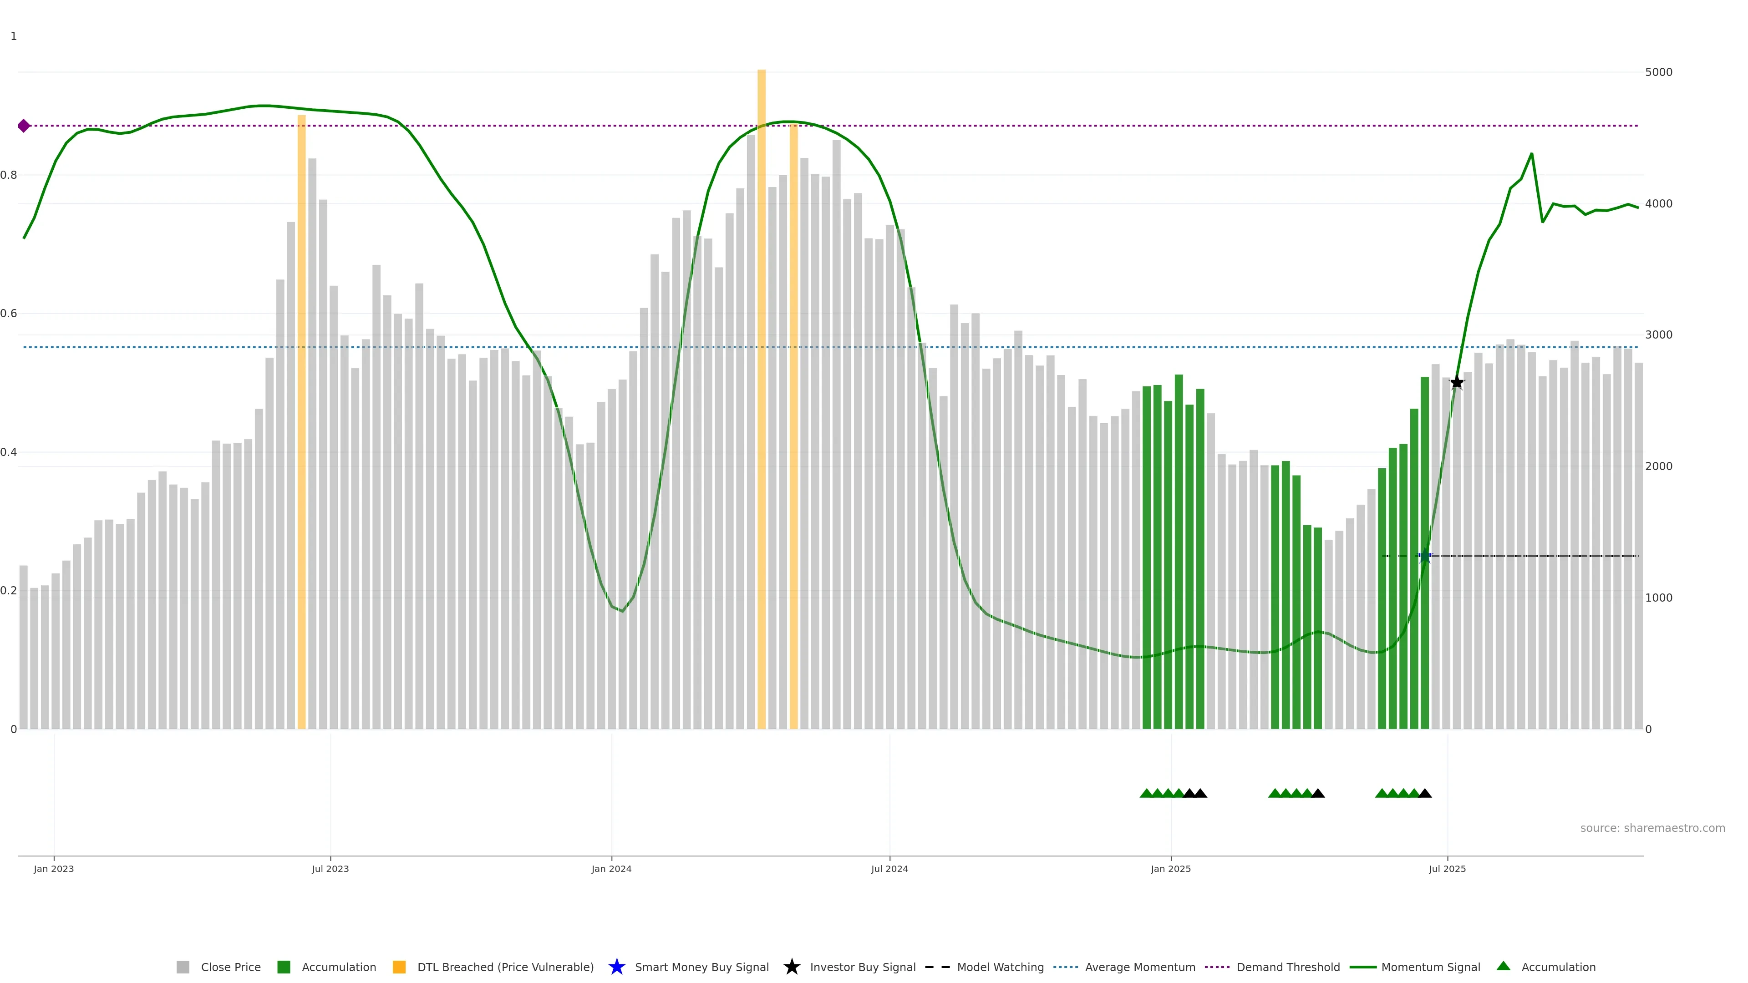Toggle DTL Breached legend entry
This screenshot has height=983, width=1748.
[x=505, y=967]
